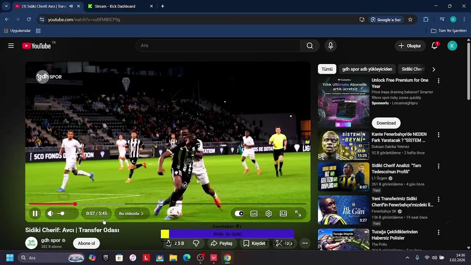Open options for the 'Kante Fenerbahçe'de NEDEN' video

coord(438,135)
